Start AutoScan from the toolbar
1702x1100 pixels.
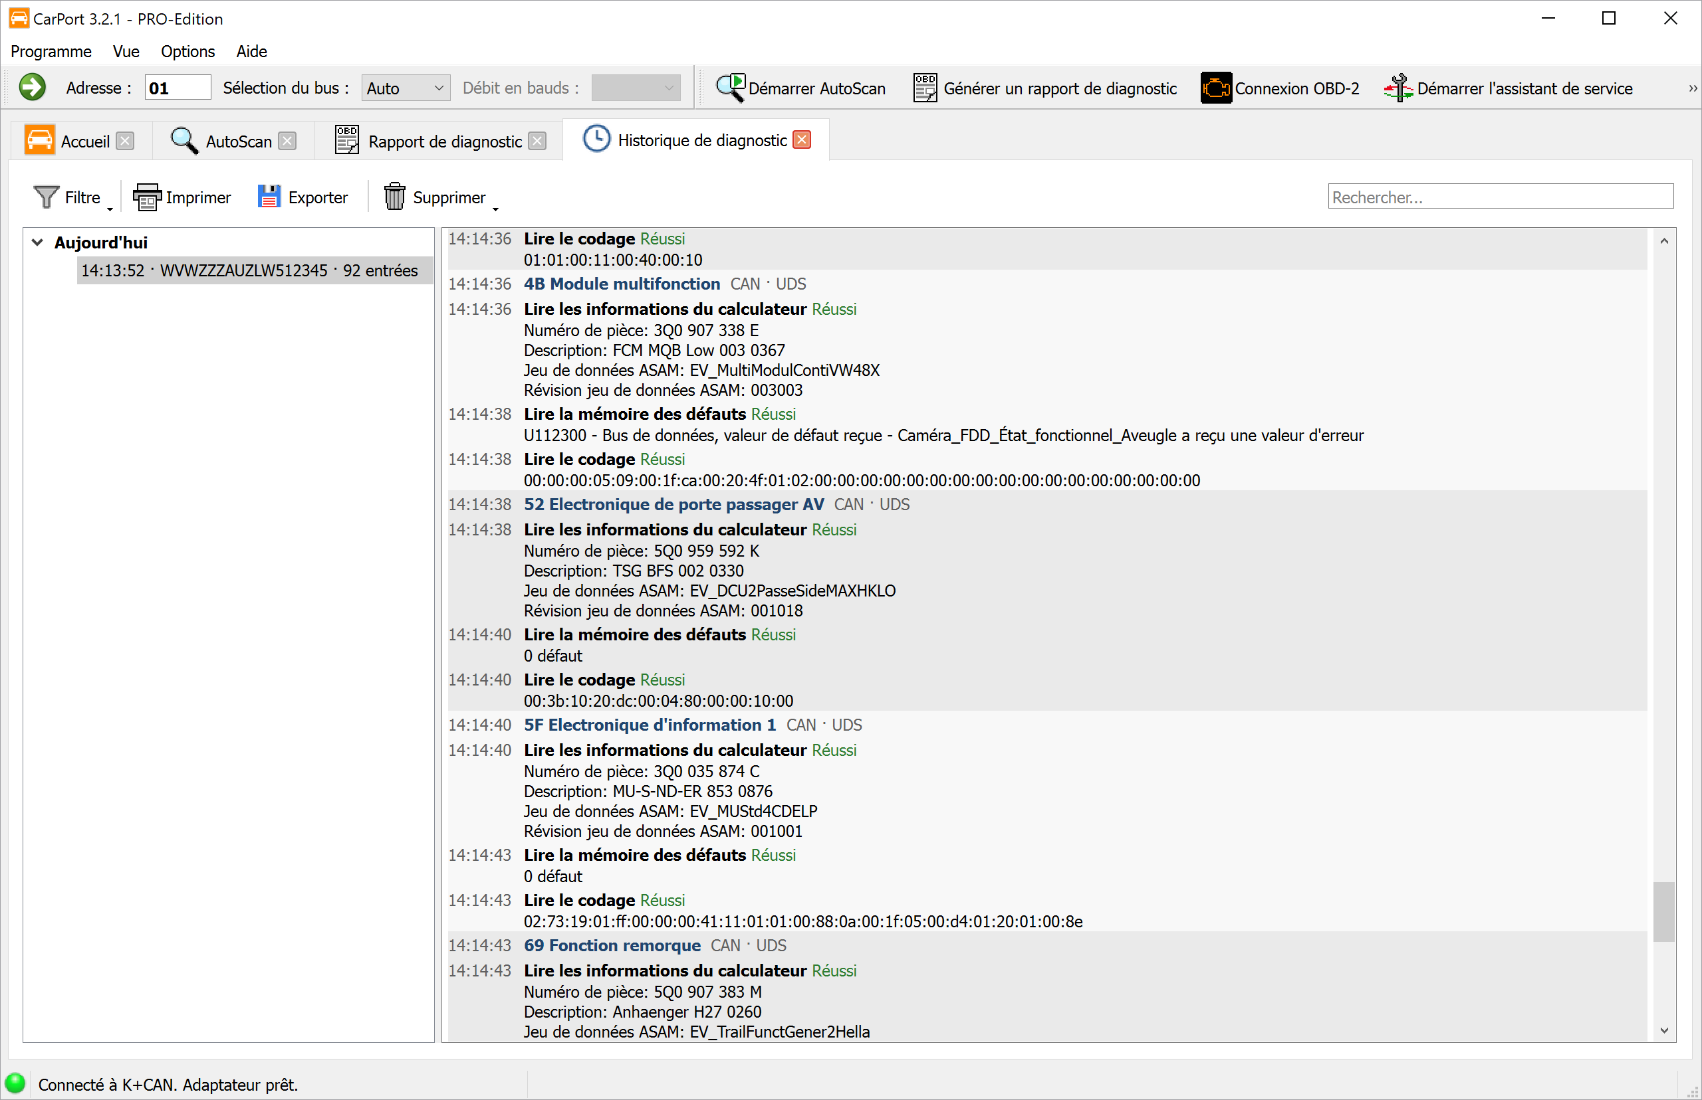click(x=800, y=88)
